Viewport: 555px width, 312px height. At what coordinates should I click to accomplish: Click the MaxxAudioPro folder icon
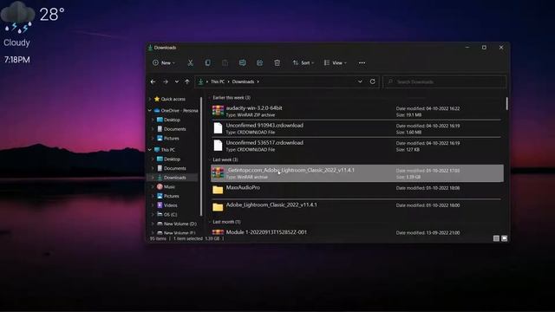[x=218, y=190]
